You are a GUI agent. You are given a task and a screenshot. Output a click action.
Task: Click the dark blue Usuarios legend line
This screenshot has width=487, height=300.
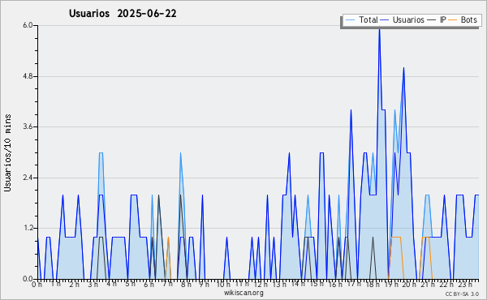tap(385, 20)
